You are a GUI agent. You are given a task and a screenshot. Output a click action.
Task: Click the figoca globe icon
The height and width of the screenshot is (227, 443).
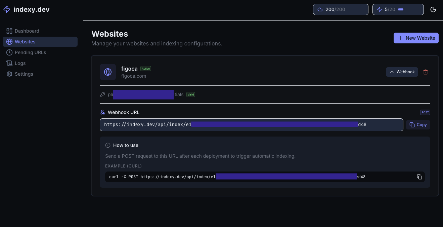[108, 72]
